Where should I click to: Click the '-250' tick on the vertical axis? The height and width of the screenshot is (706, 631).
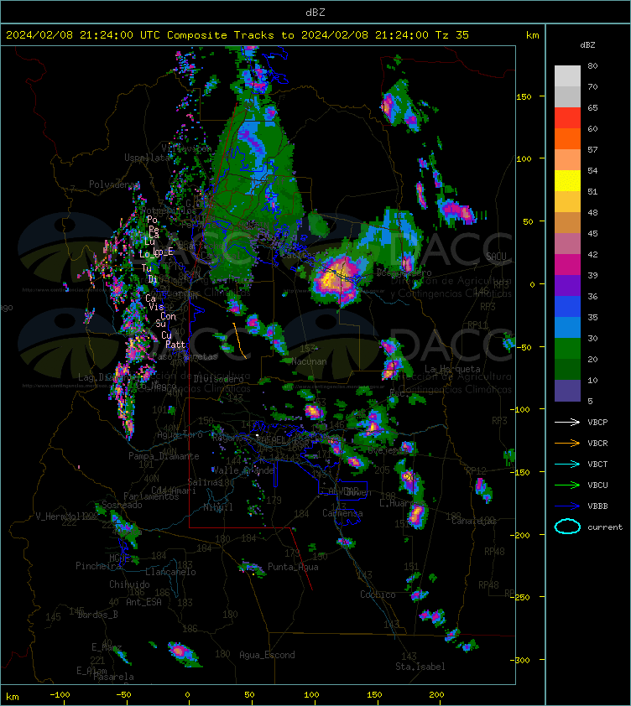click(520, 597)
